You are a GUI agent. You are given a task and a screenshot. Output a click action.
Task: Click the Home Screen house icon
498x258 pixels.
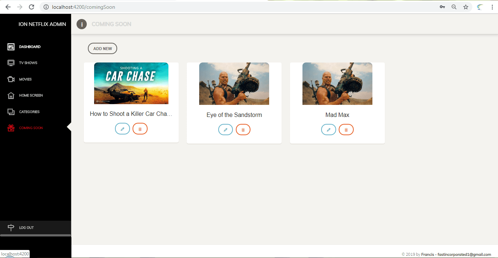pyautogui.click(x=10, y=95)
